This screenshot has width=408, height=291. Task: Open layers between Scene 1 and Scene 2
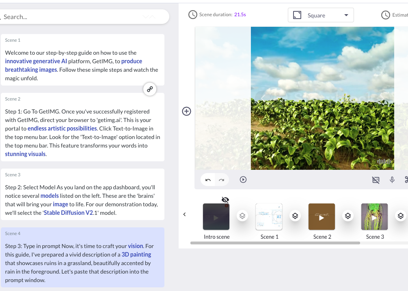(295, 216)
